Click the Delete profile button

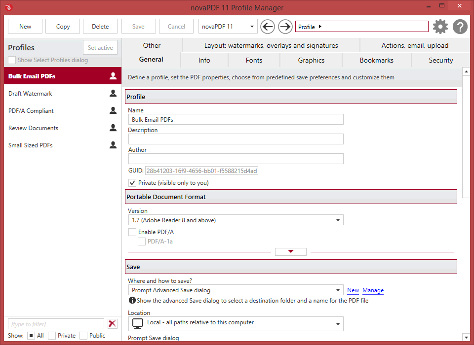(100, 26)
